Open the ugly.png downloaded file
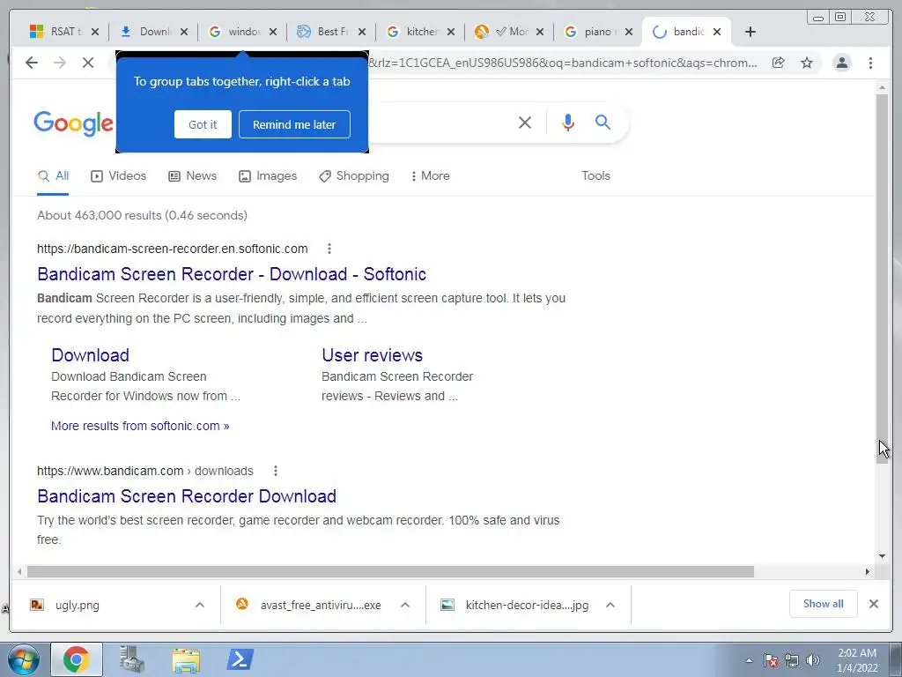This screenshot has width=902, height=677. [78, 605]
